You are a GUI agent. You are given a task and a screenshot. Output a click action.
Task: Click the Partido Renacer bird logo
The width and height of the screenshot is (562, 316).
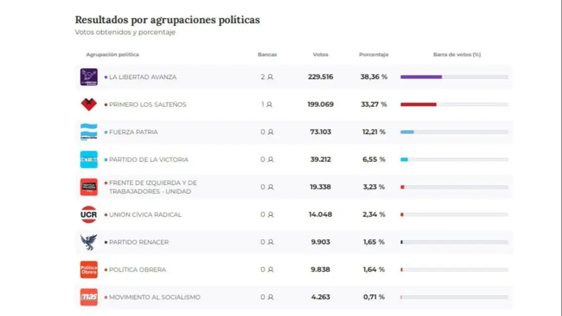click(x=89, y=242)
